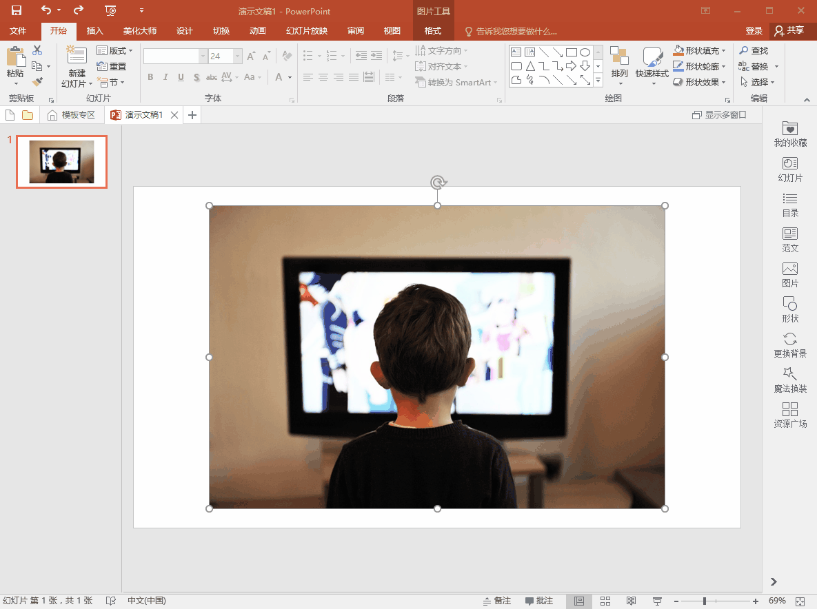
Task: Toggle the 备注 notes pane
Action: 496,601
